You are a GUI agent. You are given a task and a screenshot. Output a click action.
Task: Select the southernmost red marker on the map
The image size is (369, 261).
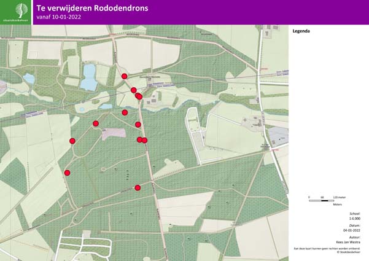click(x=138, y=188)
